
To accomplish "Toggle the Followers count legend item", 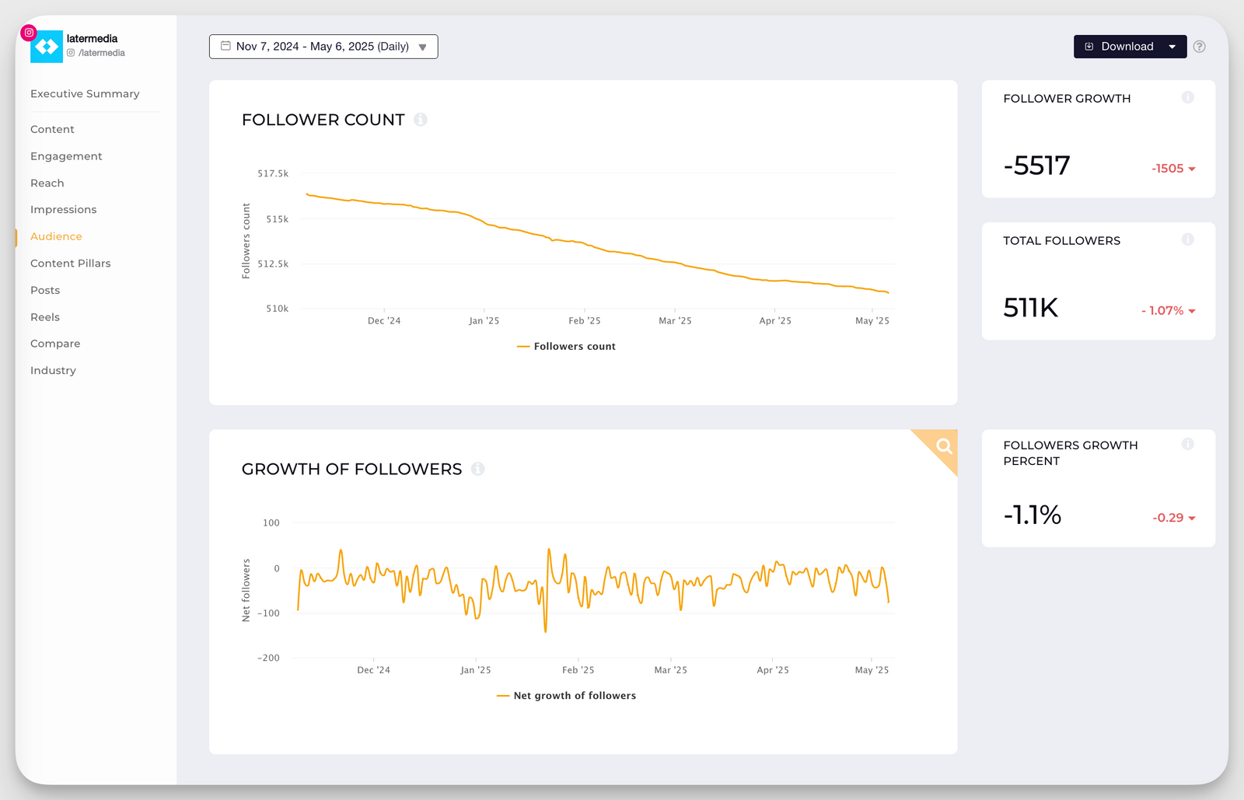I will [x=566, y=346].
